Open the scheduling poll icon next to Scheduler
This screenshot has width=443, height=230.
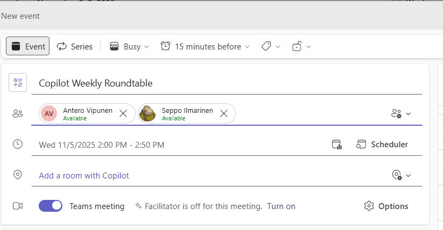click(x=337, y=144)
